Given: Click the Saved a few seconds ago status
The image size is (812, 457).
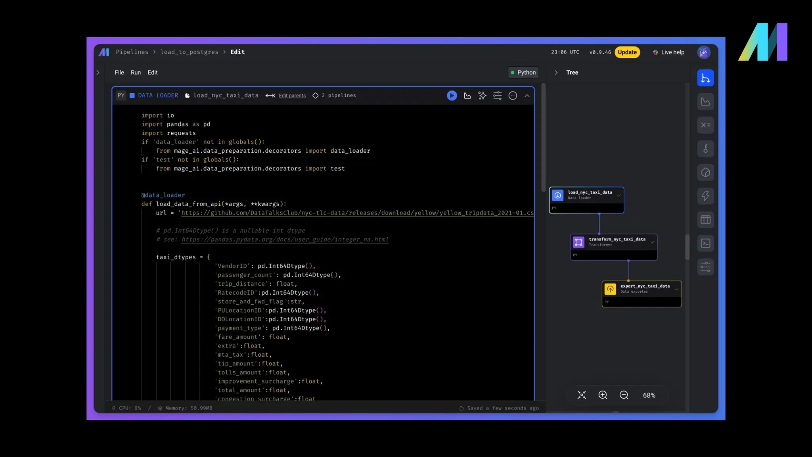Looking at the screenshot, I should 499,408.
